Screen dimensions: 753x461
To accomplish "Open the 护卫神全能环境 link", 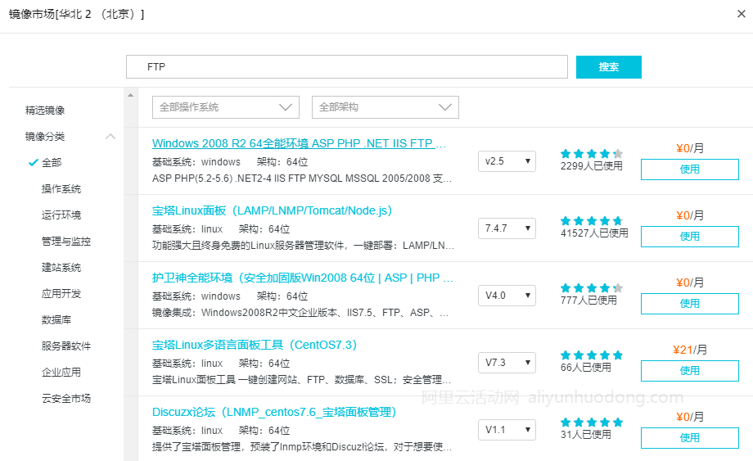I will (x=303, y=278).
